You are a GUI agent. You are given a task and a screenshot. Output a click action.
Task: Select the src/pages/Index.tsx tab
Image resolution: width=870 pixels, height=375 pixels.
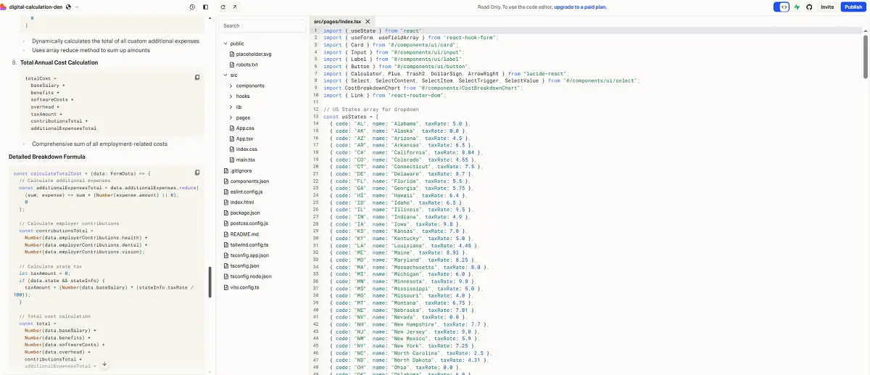point(337,22)
